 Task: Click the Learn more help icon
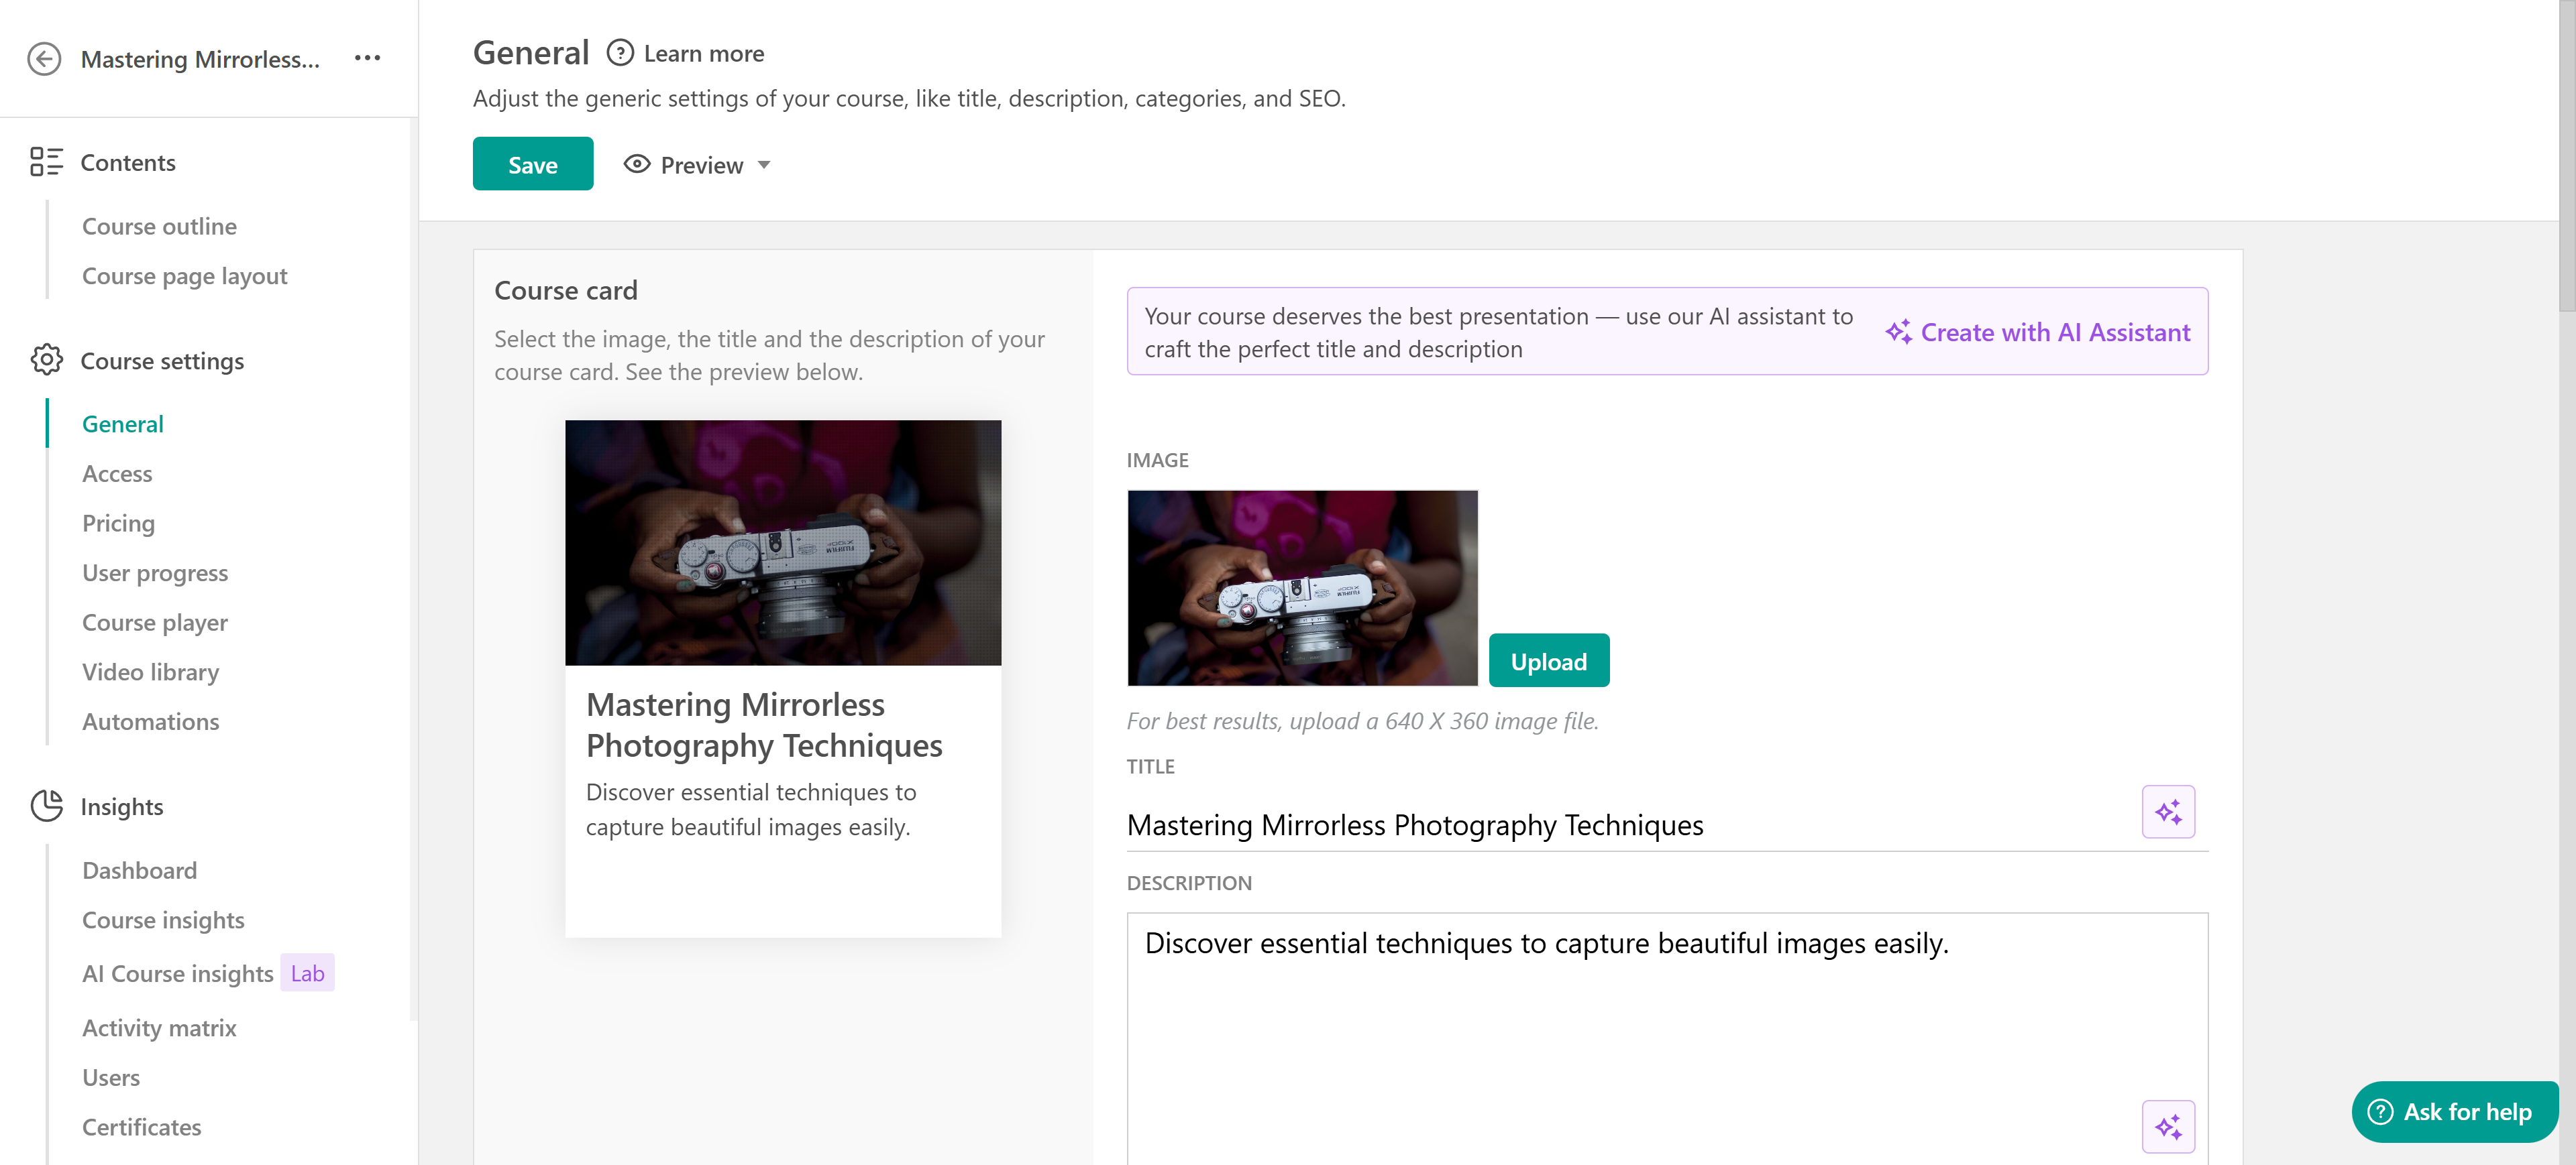click(x=620, y=53)
